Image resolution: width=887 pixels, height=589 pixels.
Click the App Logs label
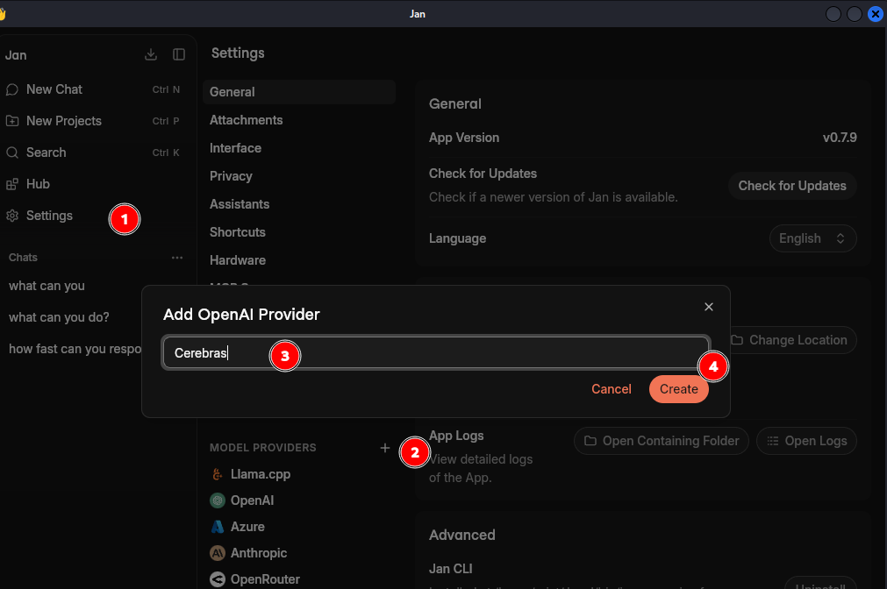click(456, 436)
